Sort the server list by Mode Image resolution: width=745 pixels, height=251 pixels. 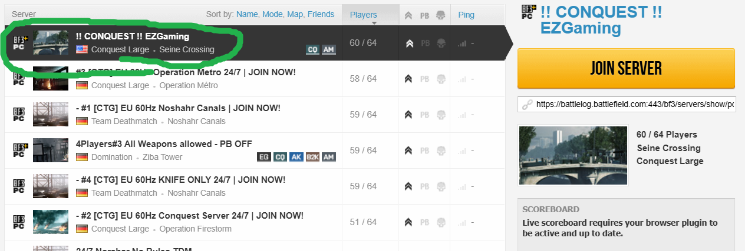point(272,15)
